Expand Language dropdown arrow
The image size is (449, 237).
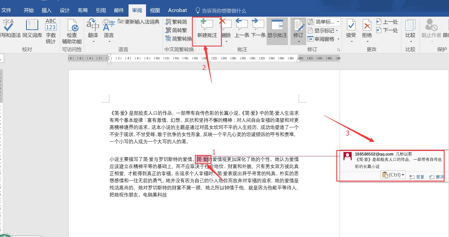pyautogui.click(x=109, y=42)
